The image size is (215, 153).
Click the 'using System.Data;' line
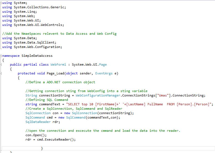(x=19, y=38)
